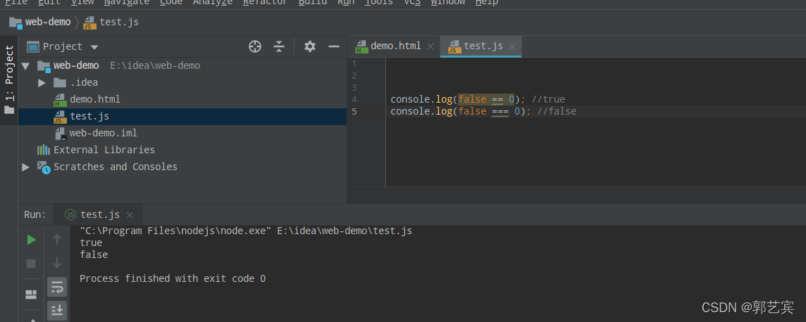Close the demo.html editor tab
Image resolution: width=806 pixels, height=322 pixels.
click(430, 46)
